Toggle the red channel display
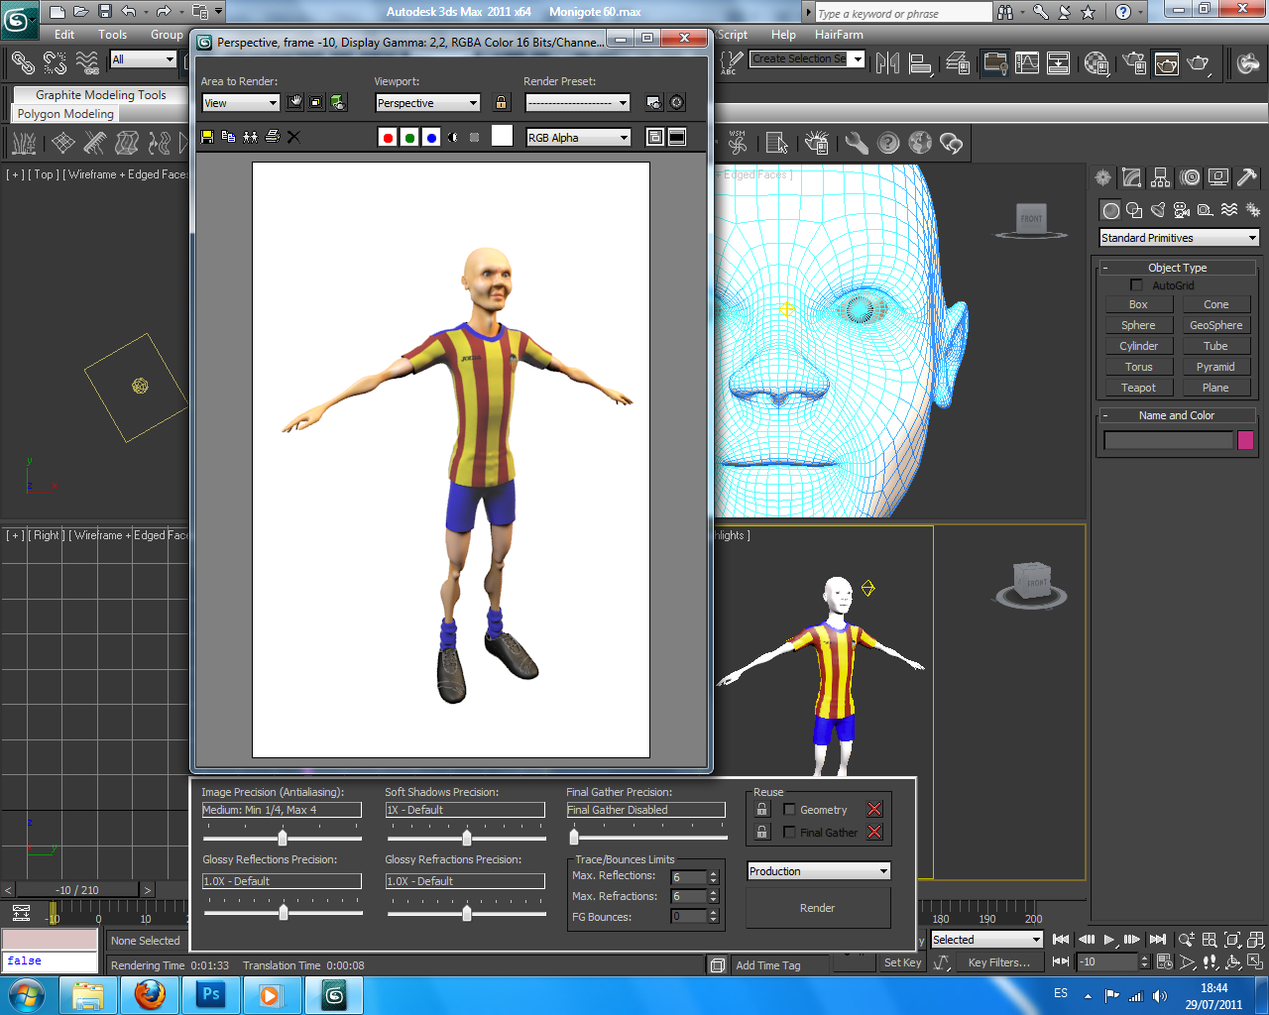The width and height of the screenshot is (1269, 1015). pos(388,138)
